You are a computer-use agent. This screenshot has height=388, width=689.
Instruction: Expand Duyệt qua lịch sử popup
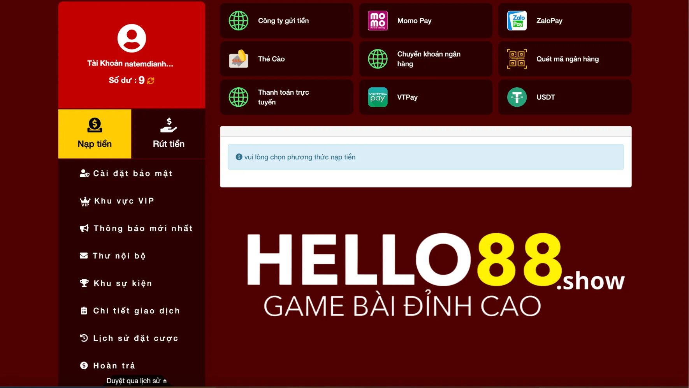click(x=136, y=381)
